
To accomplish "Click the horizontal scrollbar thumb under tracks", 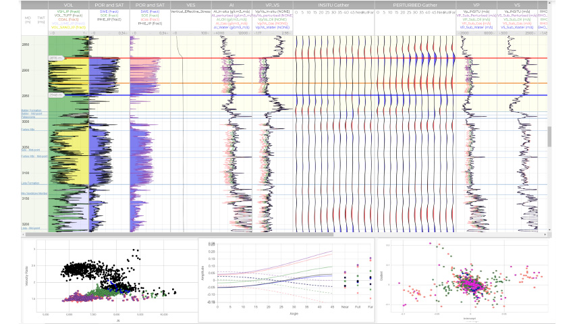I will click(x=180, y=234).
